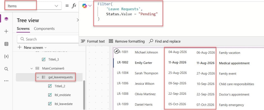Open the Variables {x} icon

pos(6,57)
